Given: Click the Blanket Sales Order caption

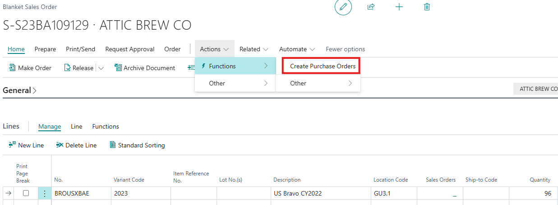Looking at the screenshot, I should click(30, 7).
